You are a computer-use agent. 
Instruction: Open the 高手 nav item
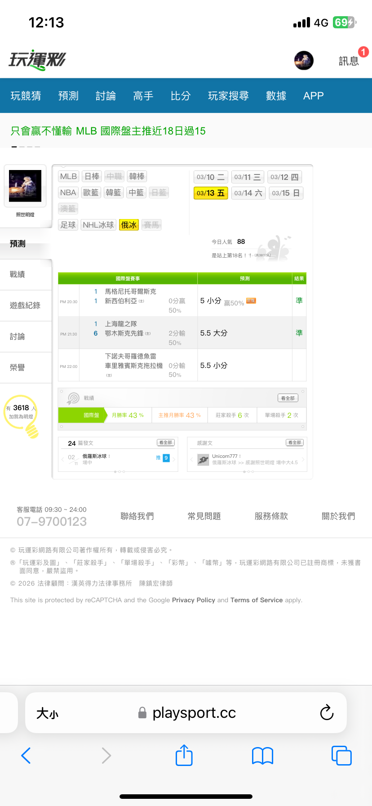coord(143,96)
